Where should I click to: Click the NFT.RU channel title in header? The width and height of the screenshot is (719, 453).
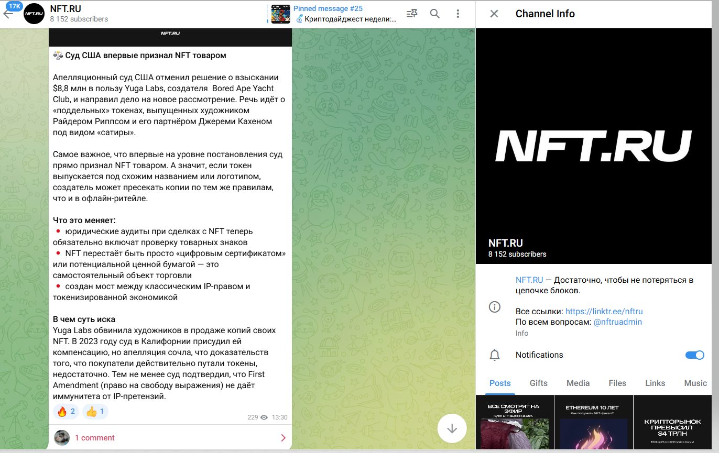click(x=66, y=8)
